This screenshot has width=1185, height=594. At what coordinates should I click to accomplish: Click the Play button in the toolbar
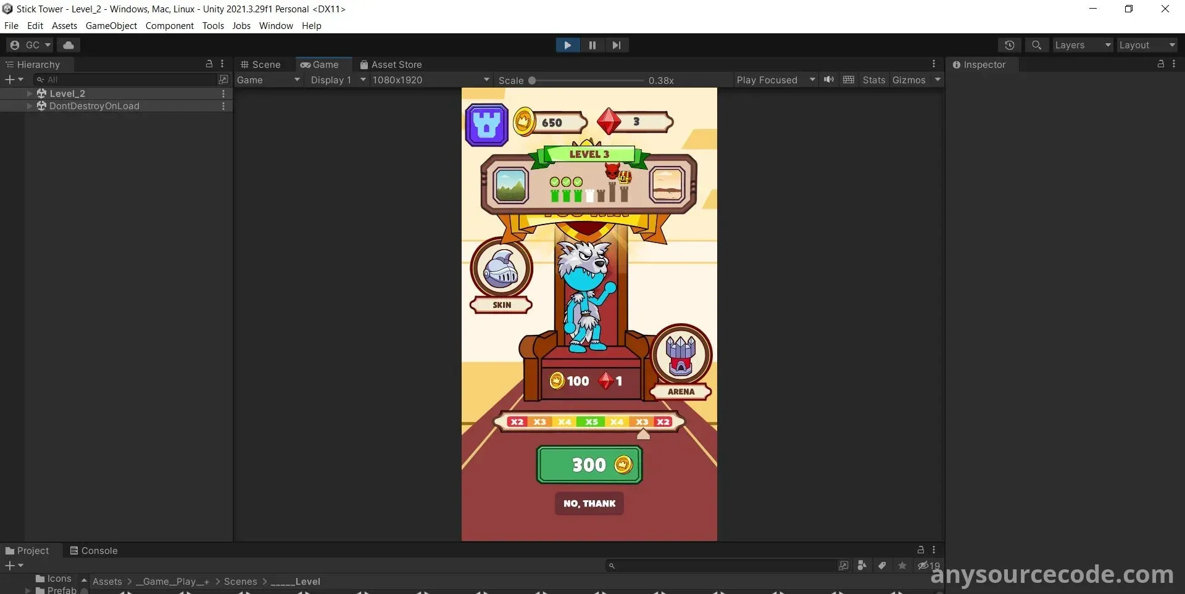567,45
